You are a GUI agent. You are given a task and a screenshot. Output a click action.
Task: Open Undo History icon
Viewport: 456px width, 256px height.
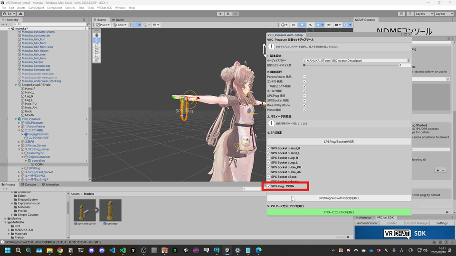[402, 14]
